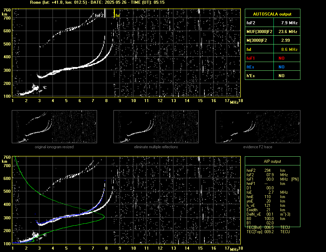Screen dimensions: 326x252
Task: Click the "original ionogram resized" caption
Action: click(x=54, y=147)
